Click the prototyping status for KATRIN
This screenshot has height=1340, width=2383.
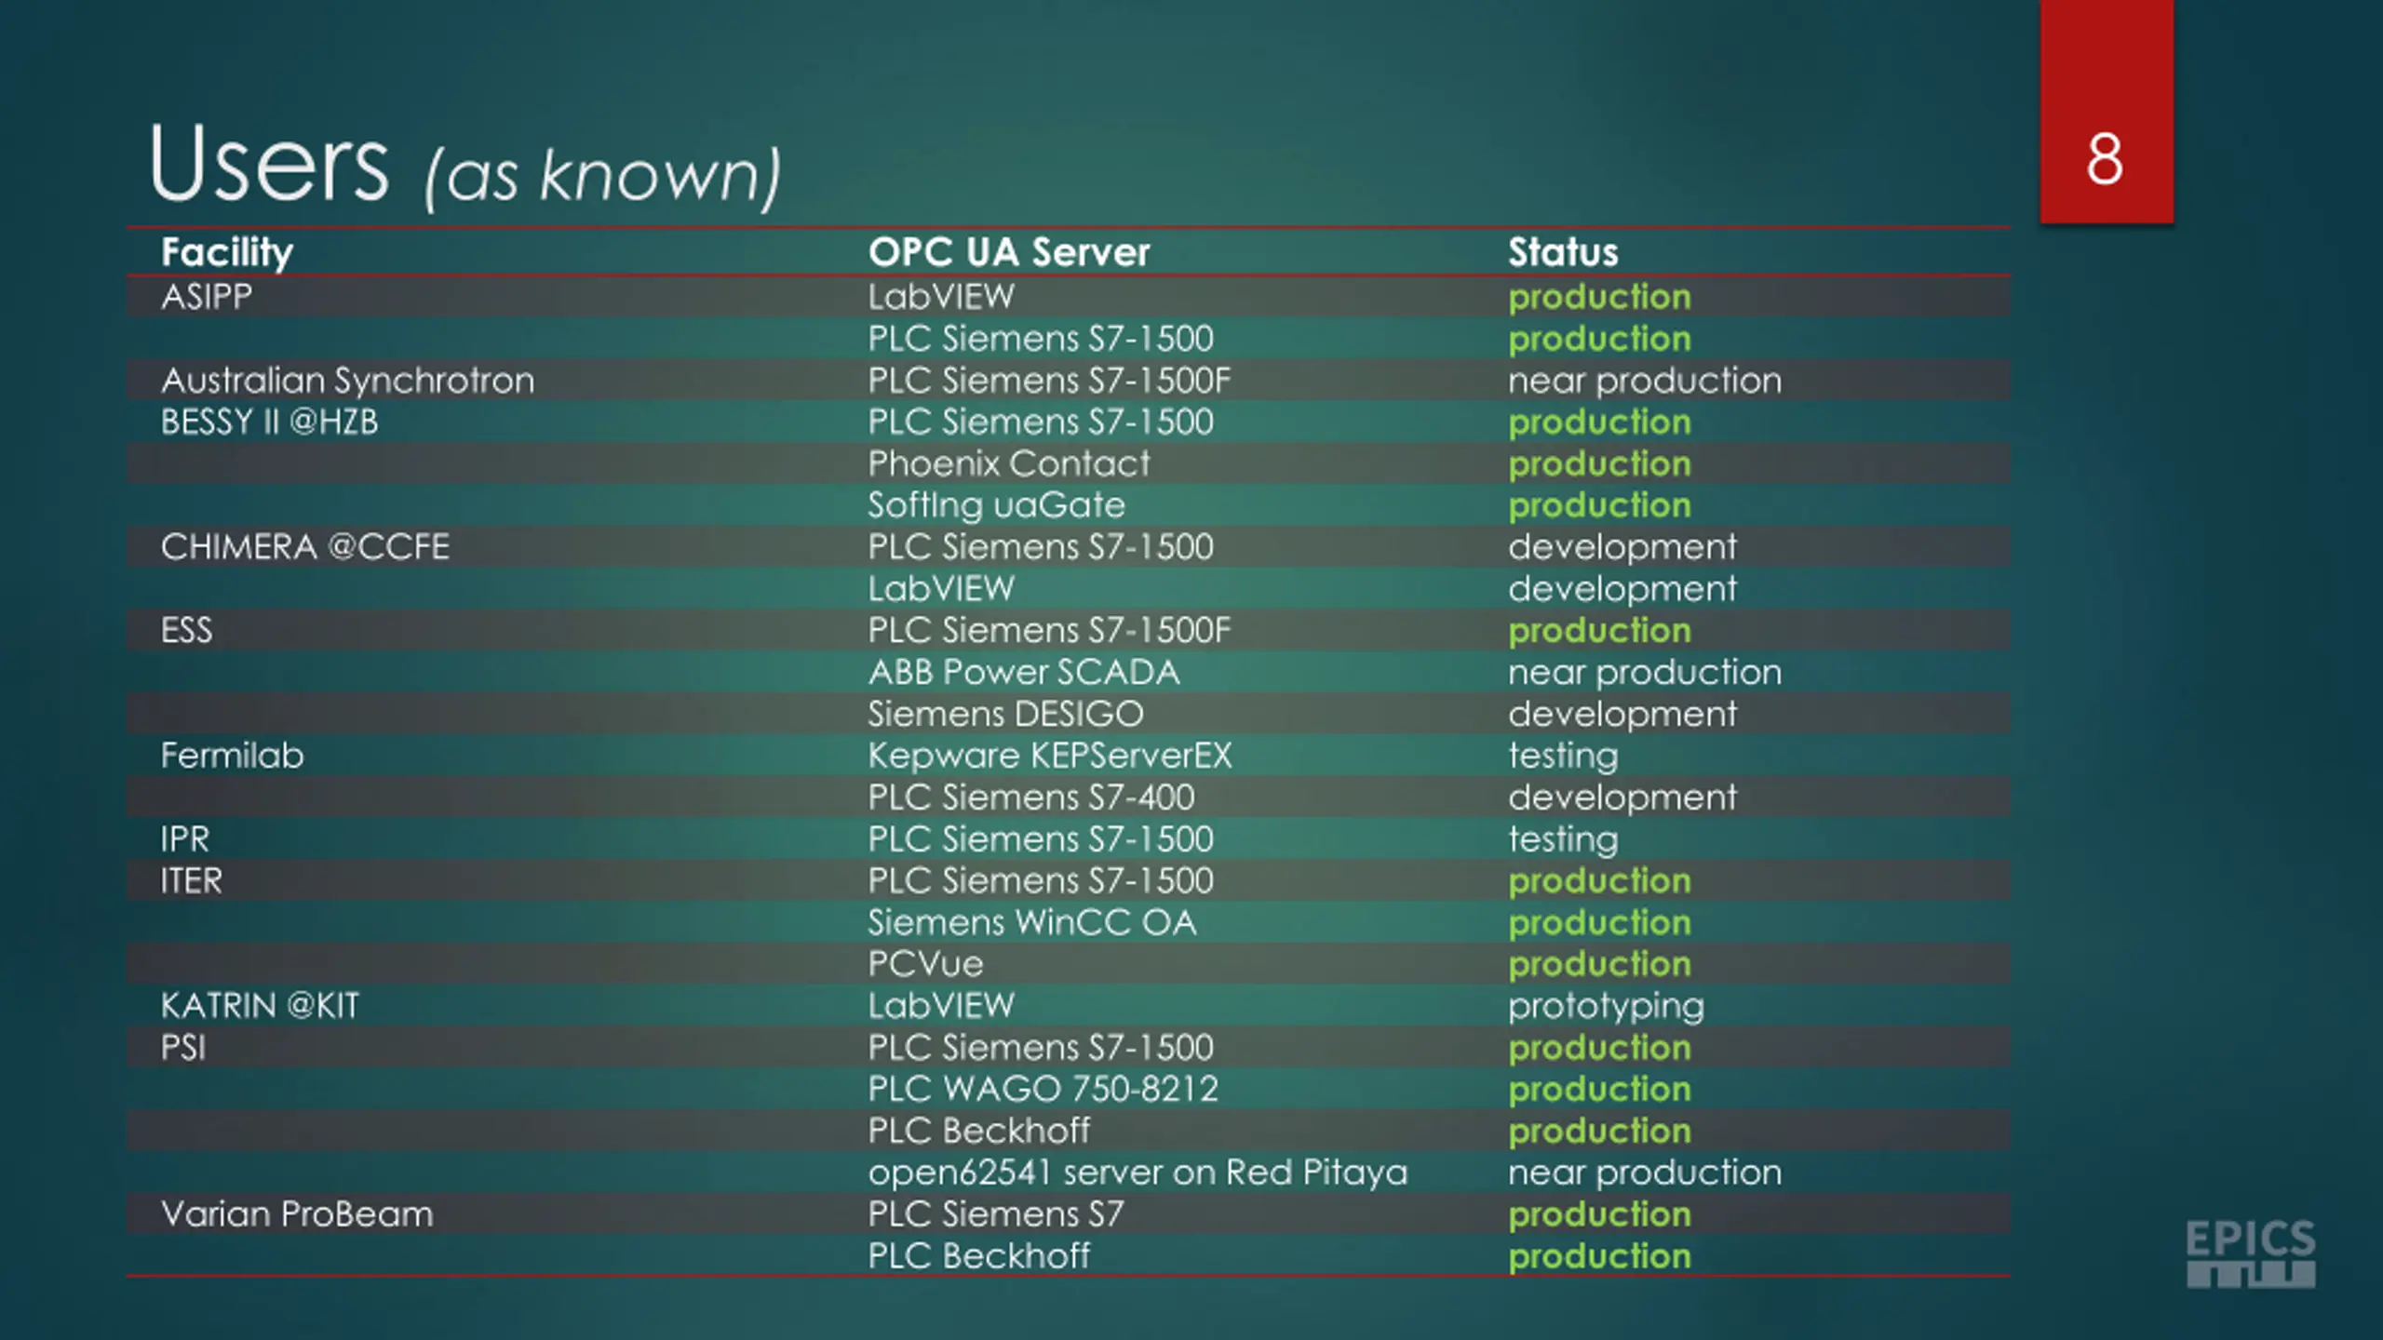(x=1606, y=1007)
